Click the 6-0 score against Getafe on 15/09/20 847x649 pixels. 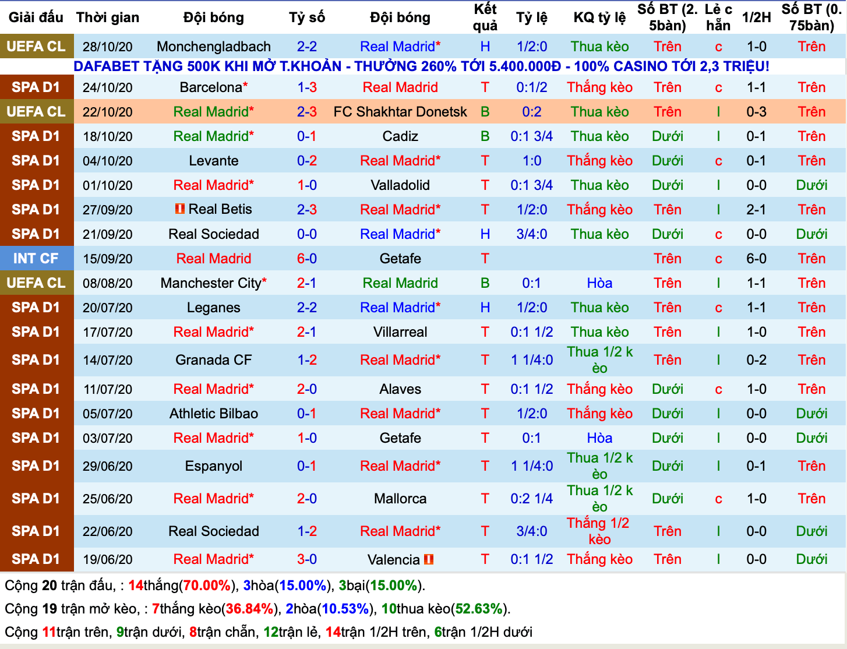click(x=307, y=259)
